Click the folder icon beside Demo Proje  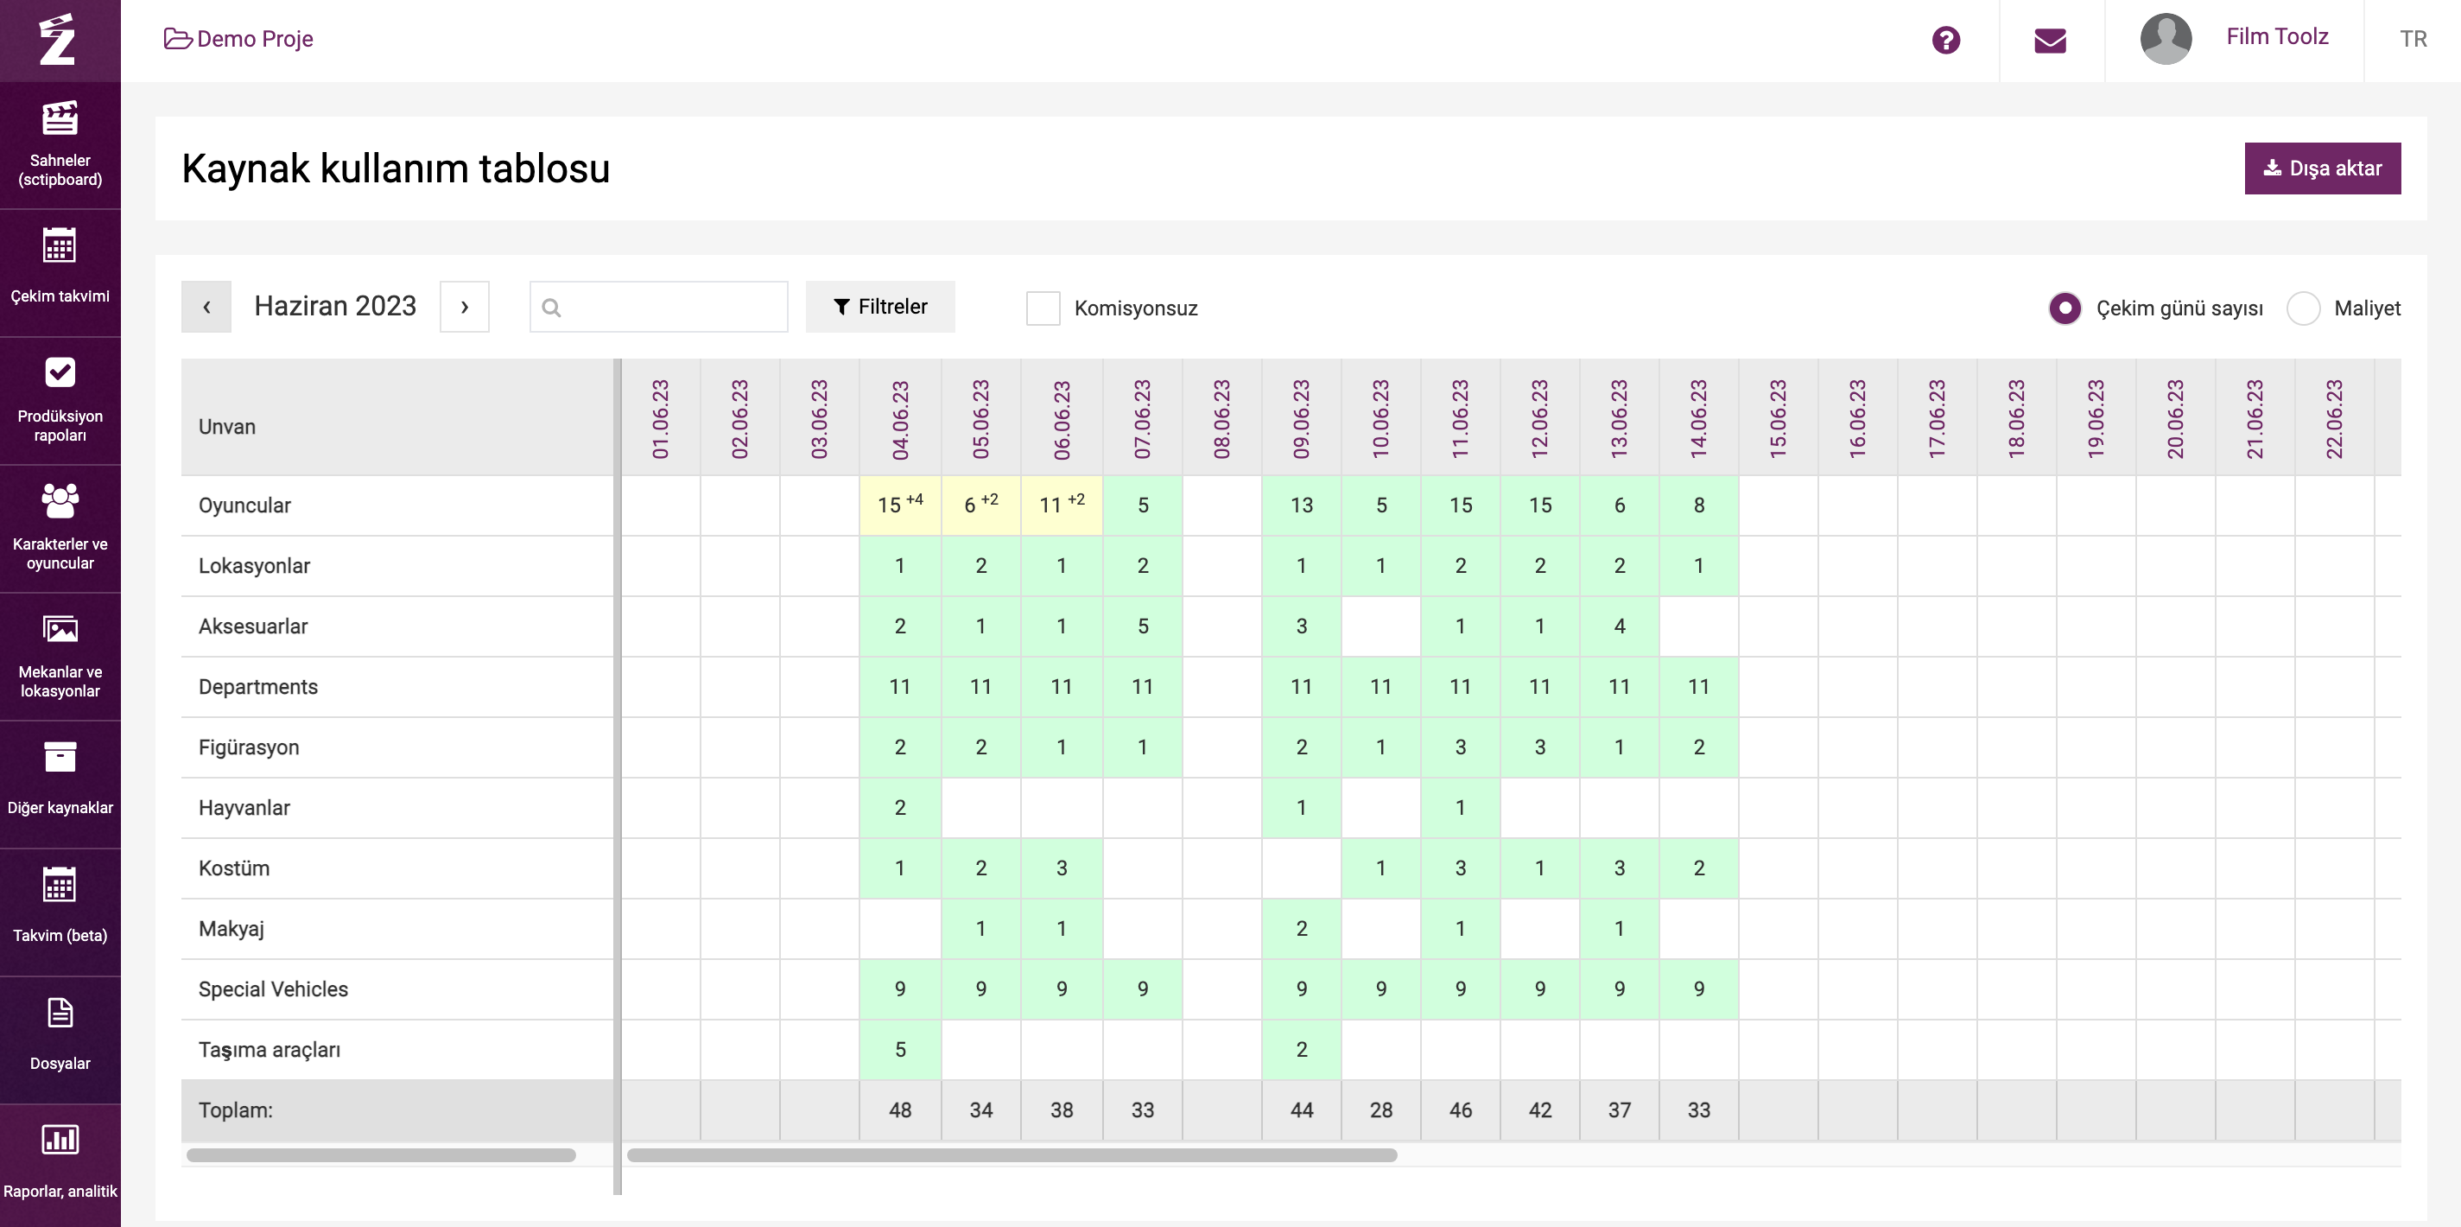coord(178,39)
